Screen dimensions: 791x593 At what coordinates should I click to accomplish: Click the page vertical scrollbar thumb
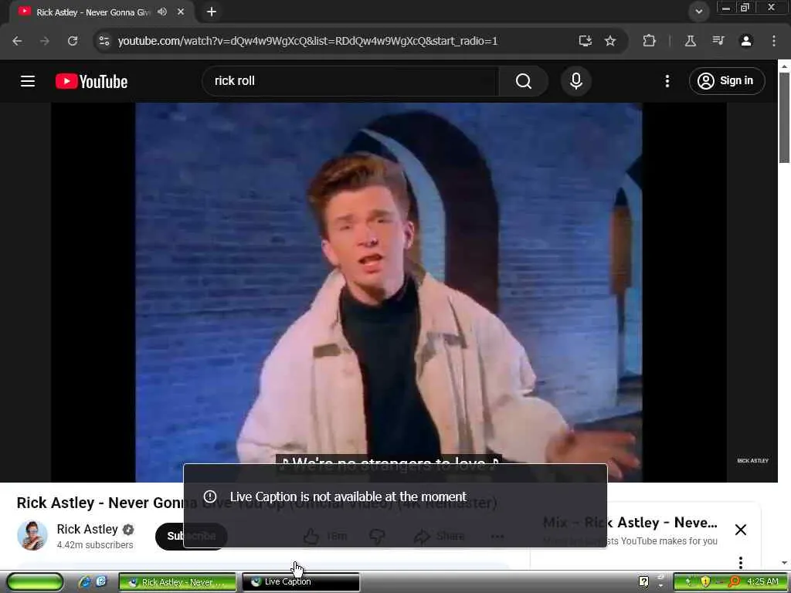(784, 118)
